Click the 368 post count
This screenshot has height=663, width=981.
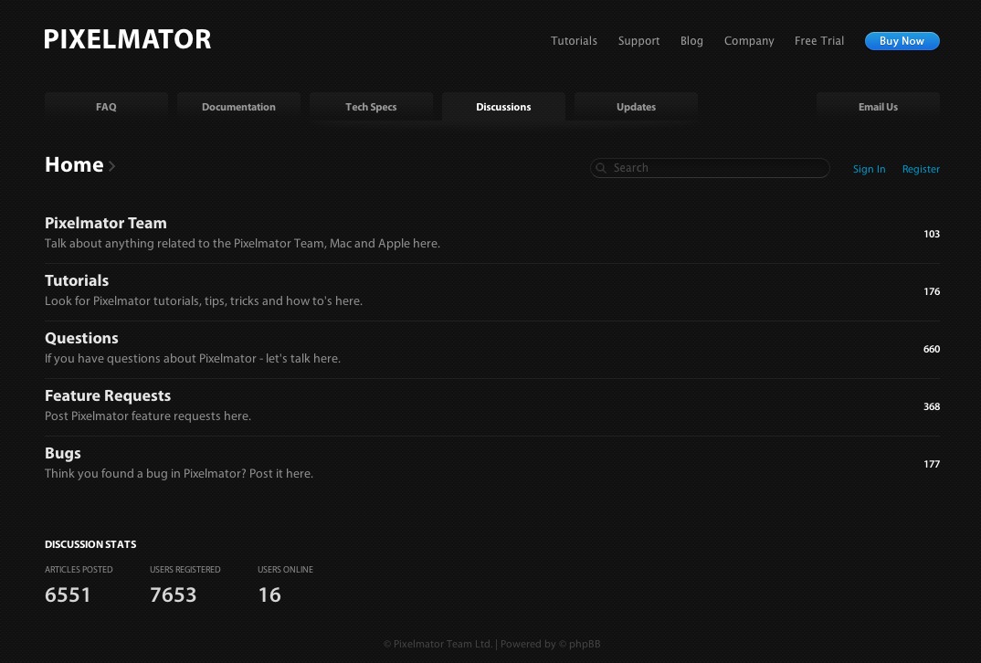[x=932, y=406]
